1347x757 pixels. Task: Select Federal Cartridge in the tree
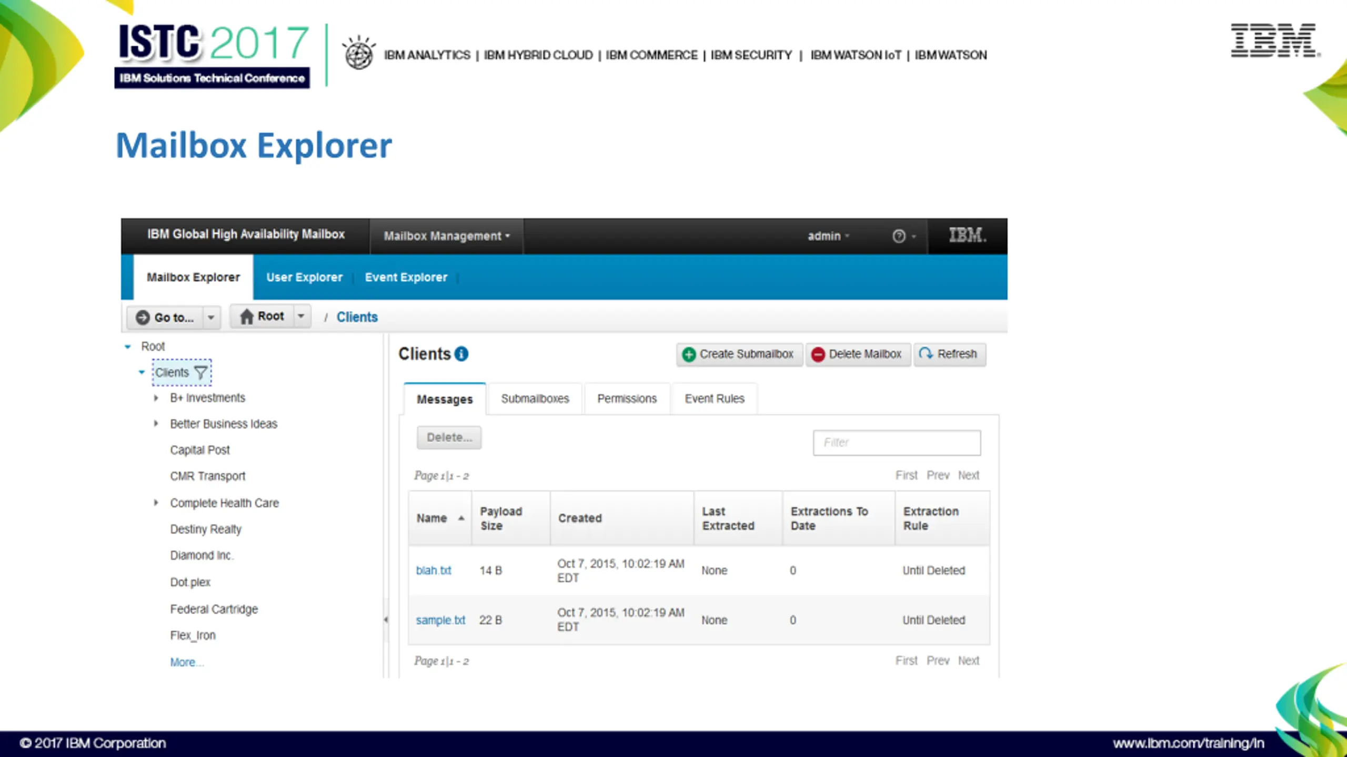(214, 609)
